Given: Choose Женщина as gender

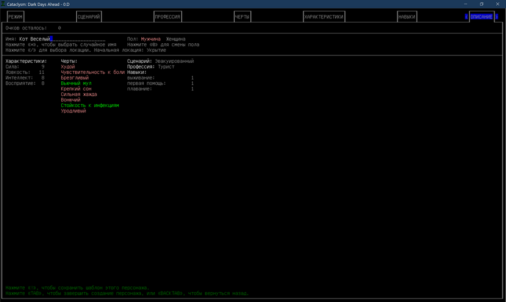Looking at the screenshot, I should 175,39.
